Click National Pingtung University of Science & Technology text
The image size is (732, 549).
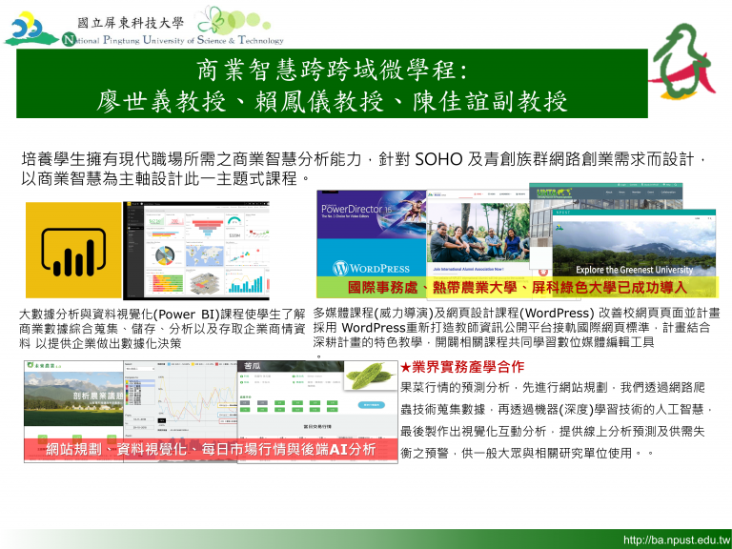click(173, 40)
